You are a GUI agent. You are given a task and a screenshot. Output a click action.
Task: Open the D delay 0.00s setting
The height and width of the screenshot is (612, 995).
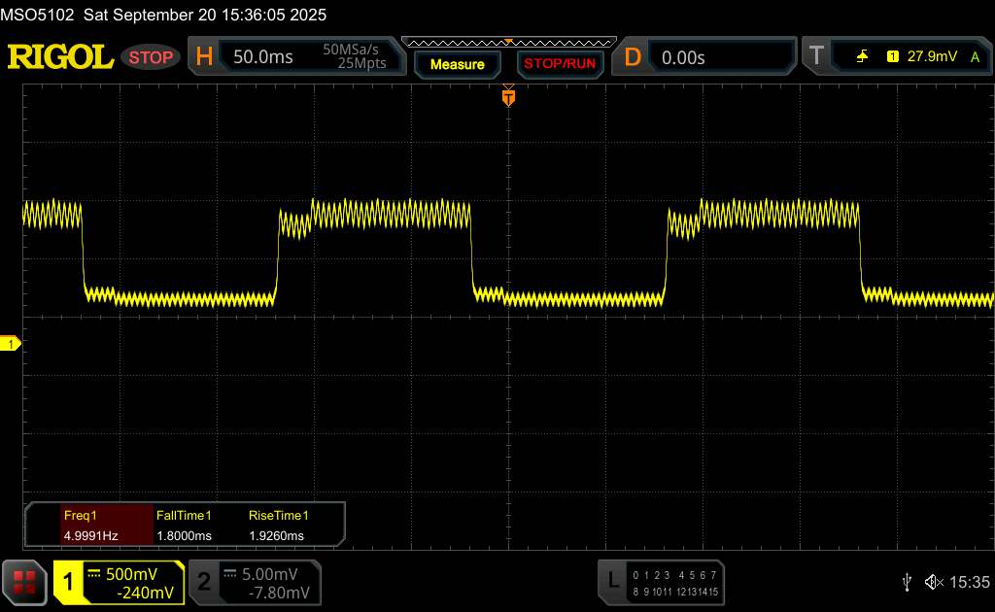pos(683,57)
